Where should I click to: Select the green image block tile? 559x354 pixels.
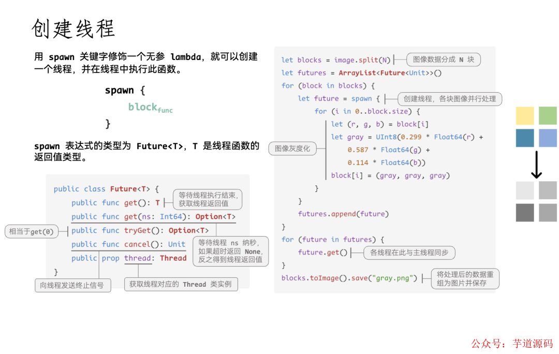click(547, 115)
